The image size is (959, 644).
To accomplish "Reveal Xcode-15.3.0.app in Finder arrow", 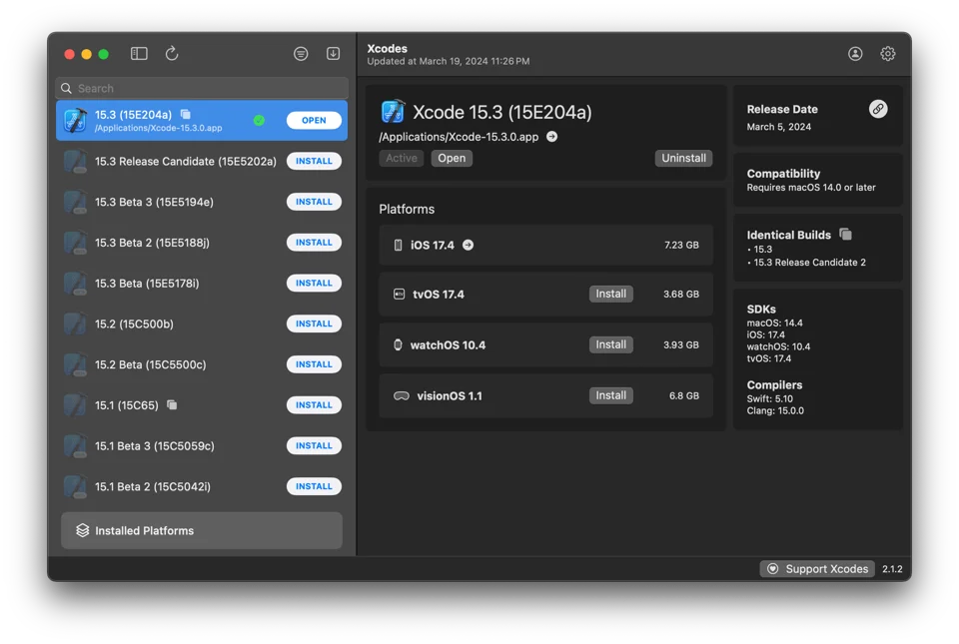I will point(551,136).
